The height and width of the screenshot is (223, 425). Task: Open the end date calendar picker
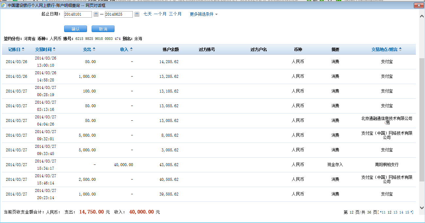pos(137,14)
